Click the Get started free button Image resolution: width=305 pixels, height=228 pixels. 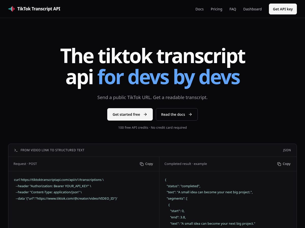coord(130,115)
